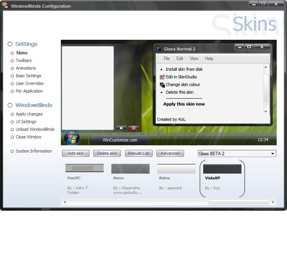Close the Glass Normal 2 preview window
The width and height of the screenshot is (287, 260).
[262, 47]
